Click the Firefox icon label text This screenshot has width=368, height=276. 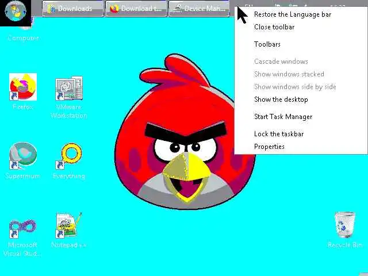(x=23, y=107)
